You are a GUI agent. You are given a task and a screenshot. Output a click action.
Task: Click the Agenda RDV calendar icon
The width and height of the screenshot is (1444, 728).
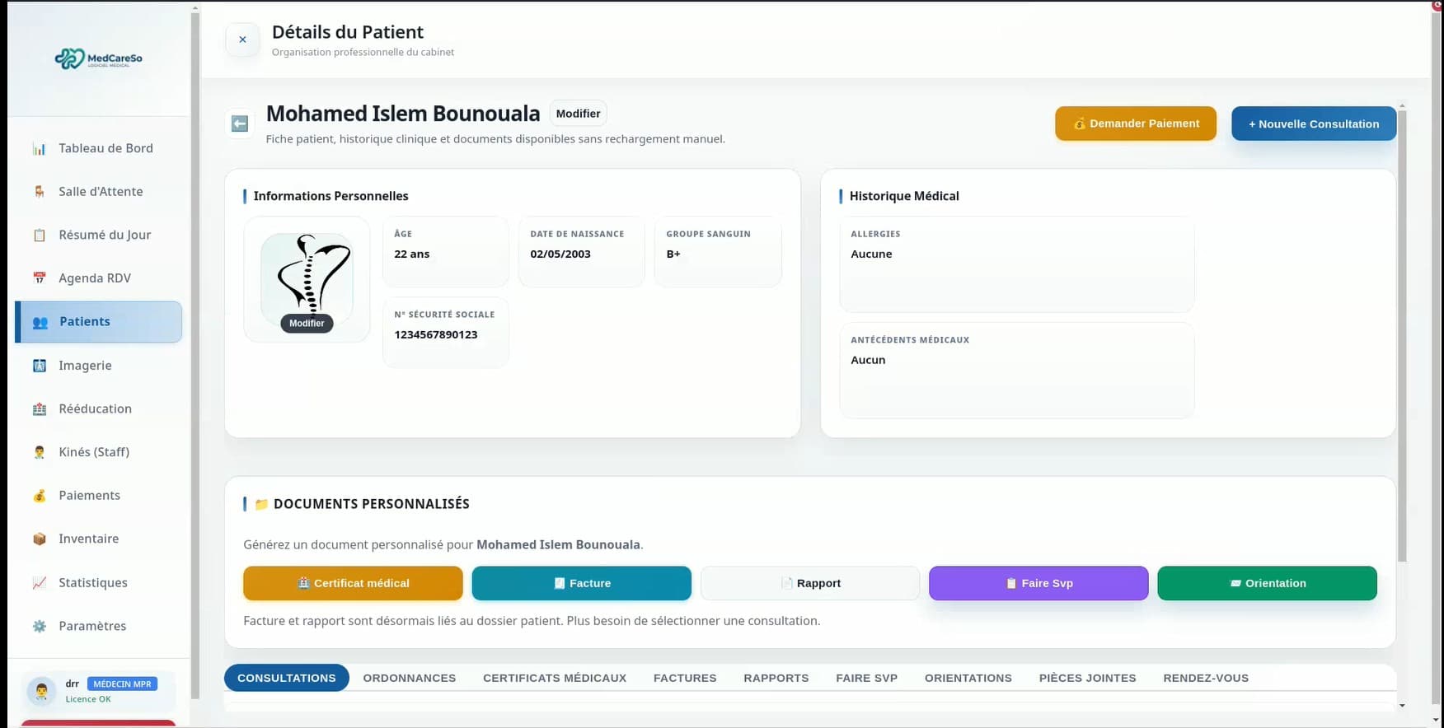tap(39, 278)
